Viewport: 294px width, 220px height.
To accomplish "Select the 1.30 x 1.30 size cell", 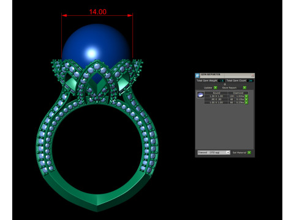I will (x=216, y=96).
